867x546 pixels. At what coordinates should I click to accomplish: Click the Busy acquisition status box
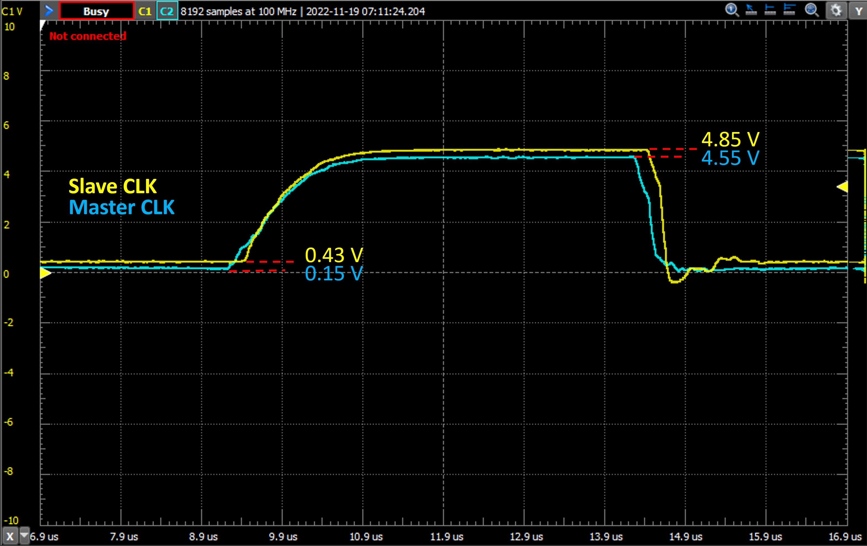[96, 11]
